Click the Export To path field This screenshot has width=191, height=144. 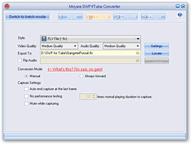pos(91,53)
